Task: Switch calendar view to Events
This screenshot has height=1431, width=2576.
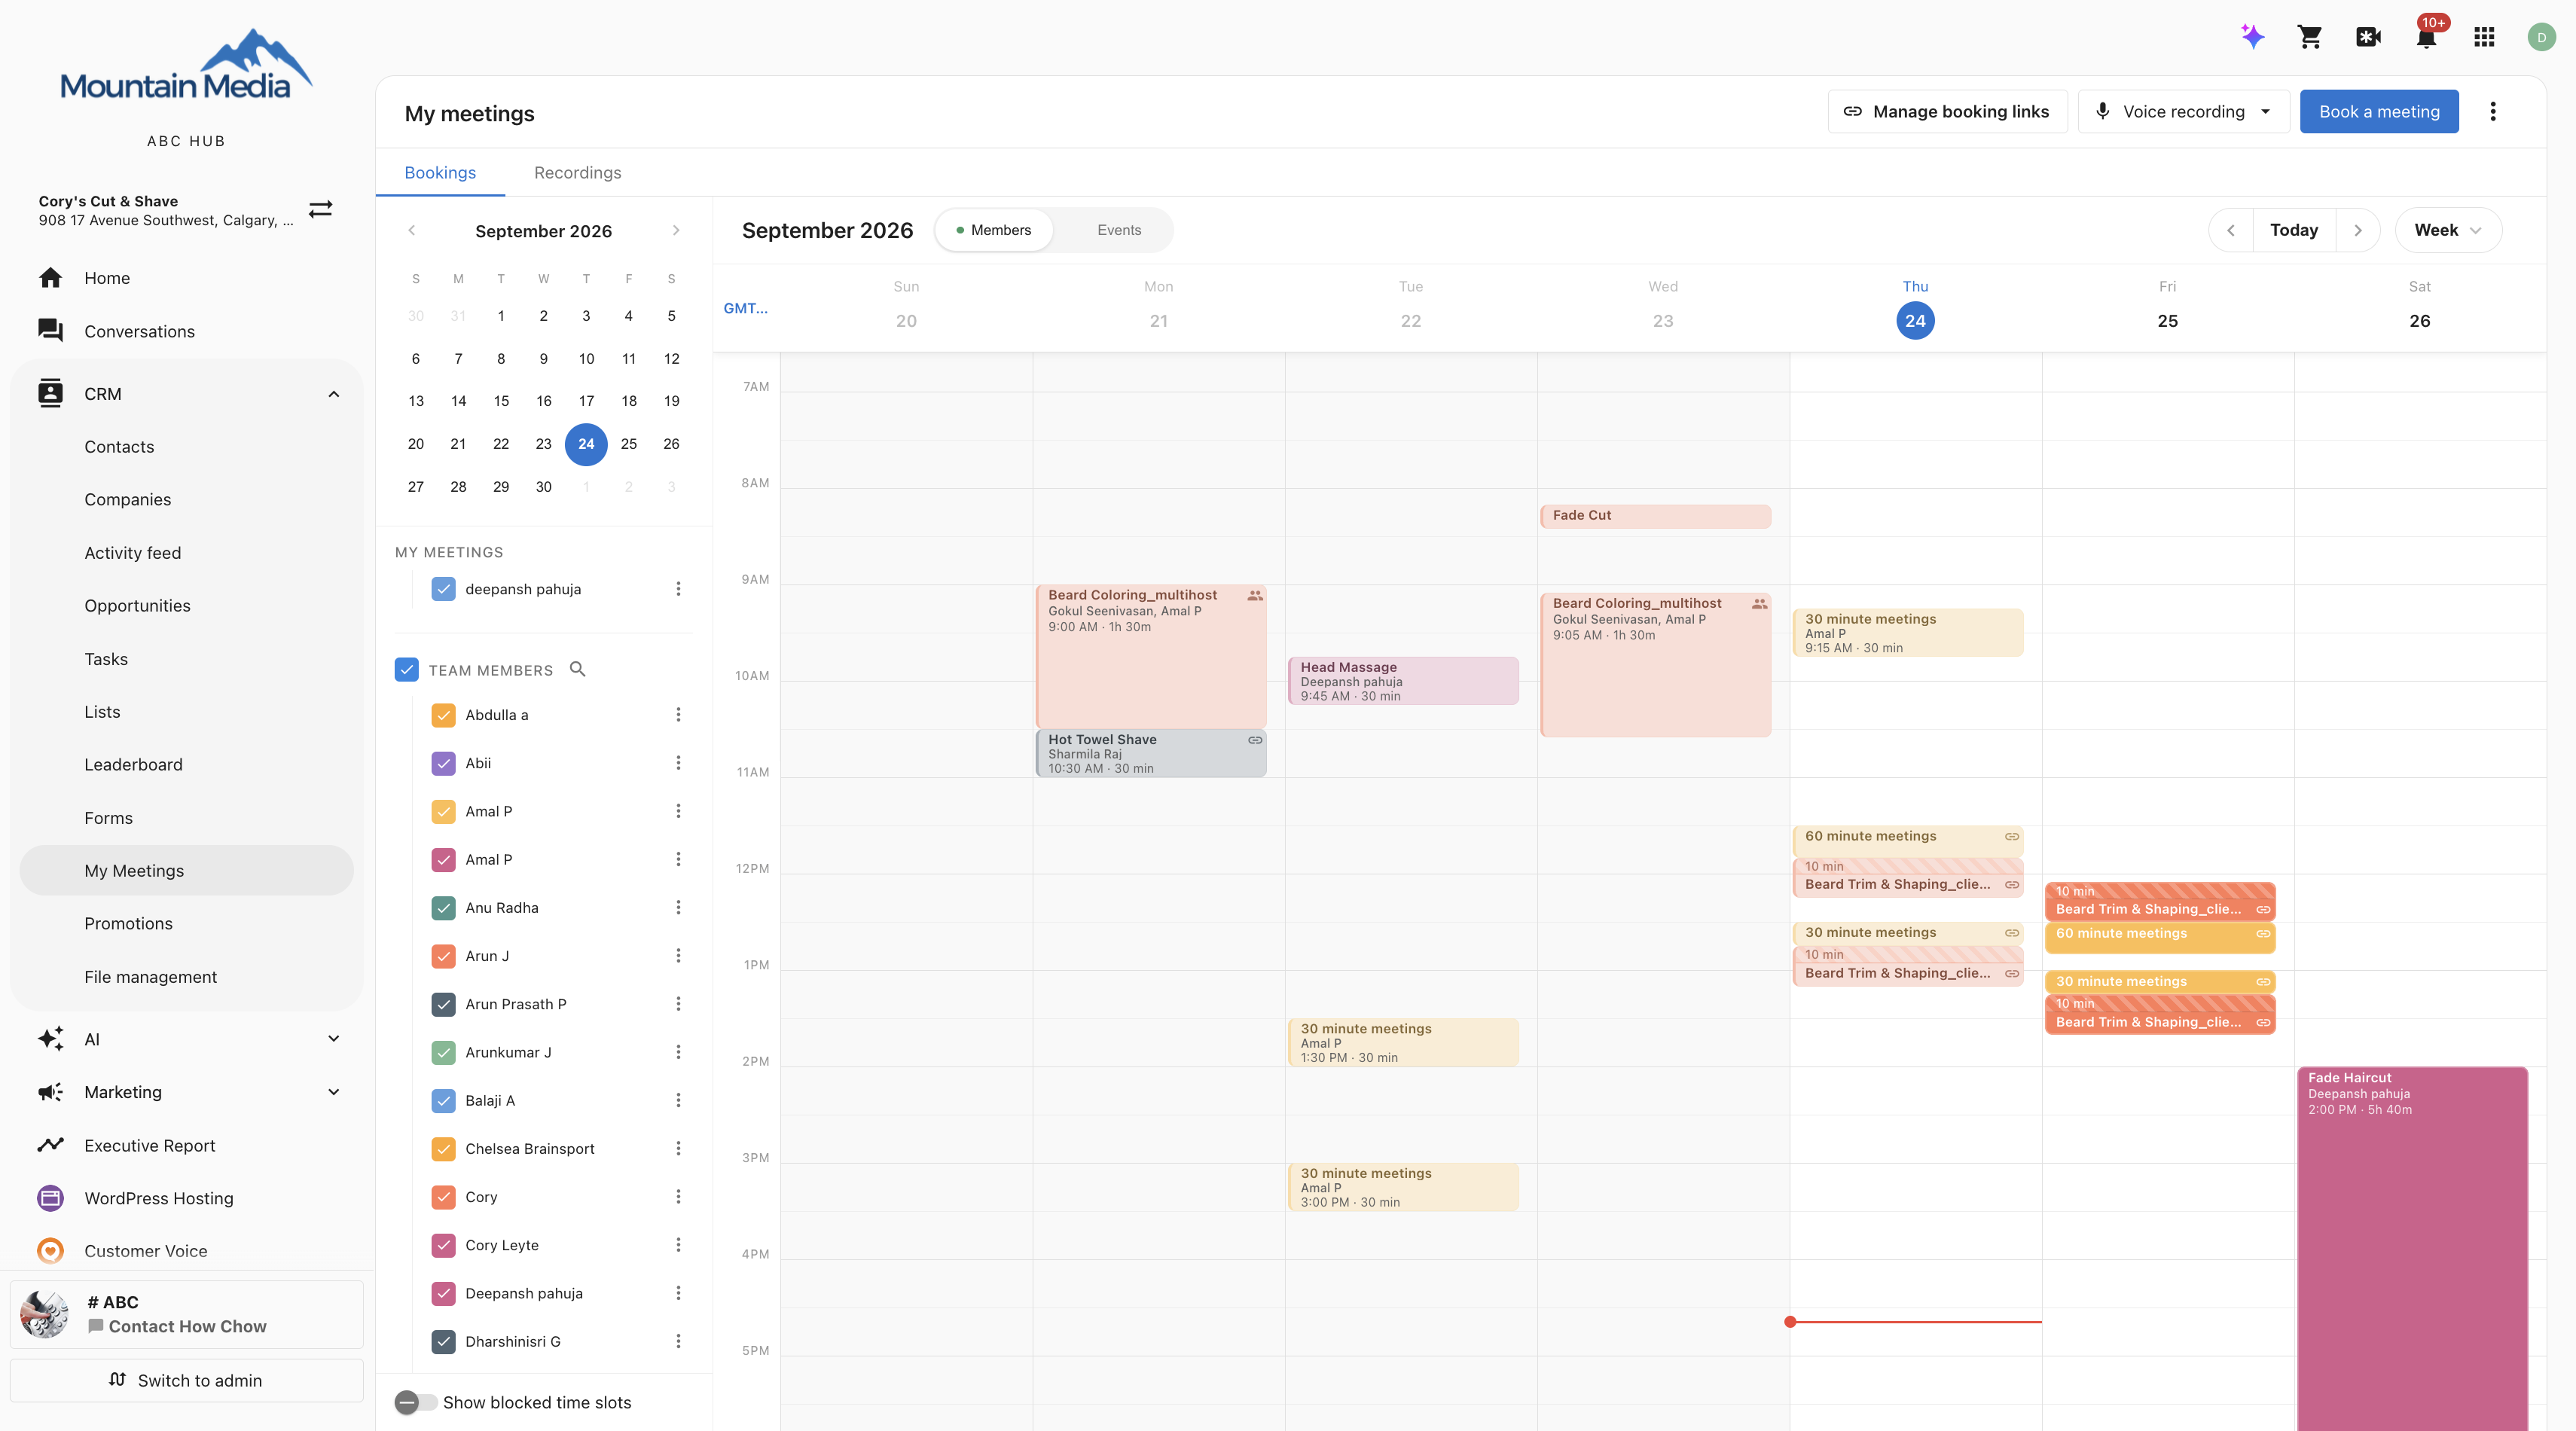Action: pos(1119,230)
